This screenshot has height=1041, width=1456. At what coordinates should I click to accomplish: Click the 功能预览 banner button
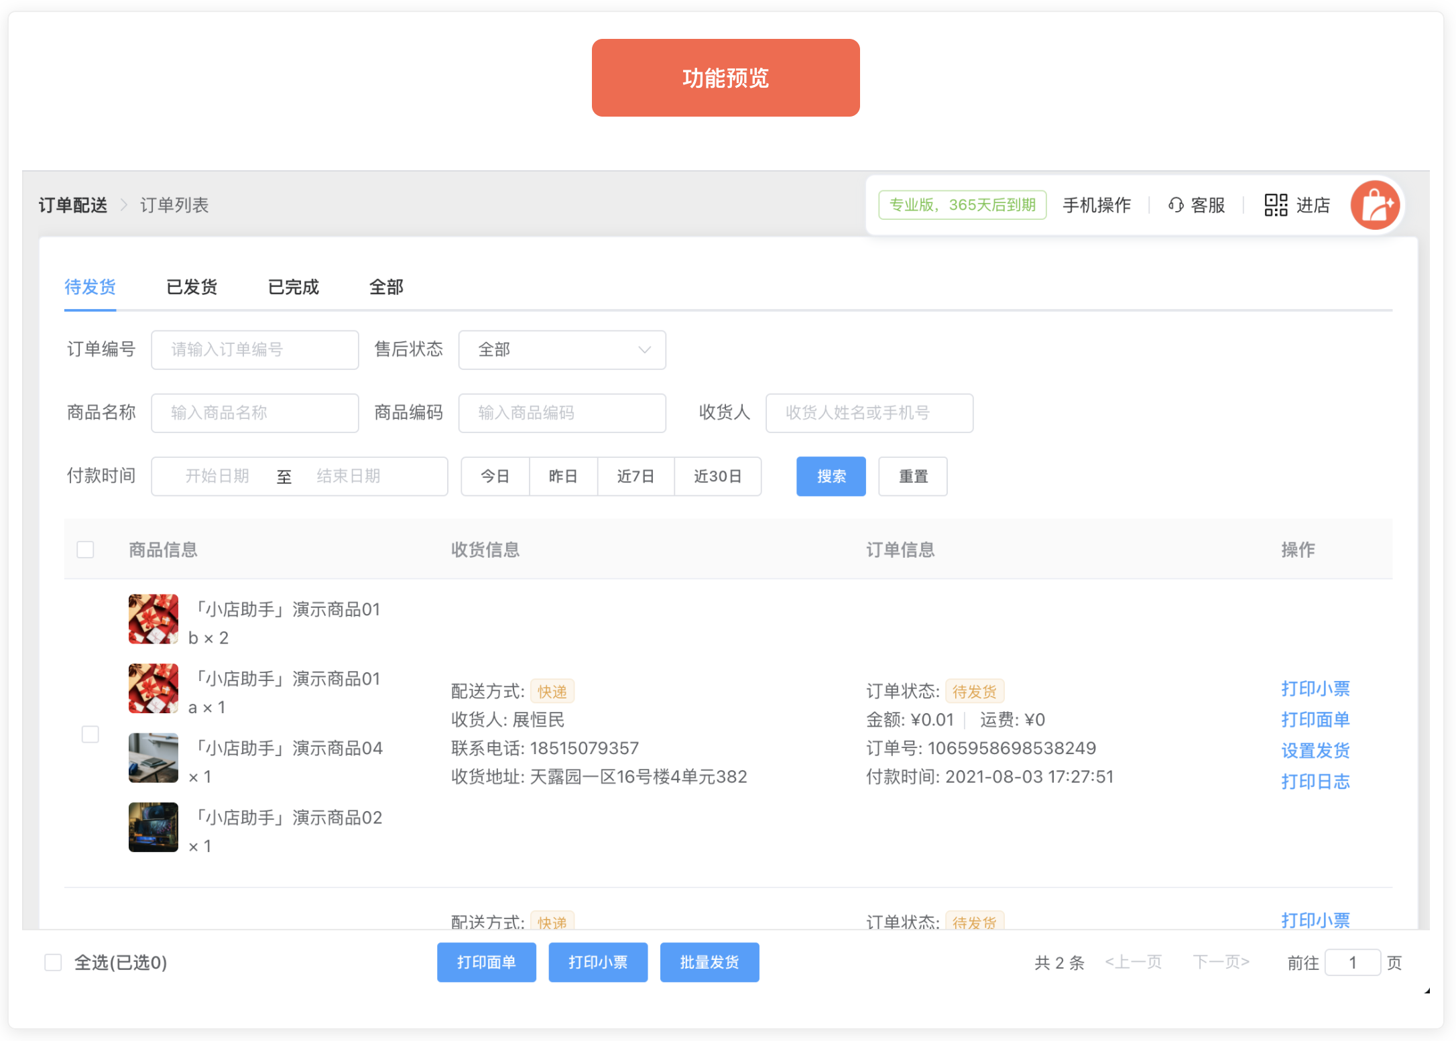coord(725,78)
